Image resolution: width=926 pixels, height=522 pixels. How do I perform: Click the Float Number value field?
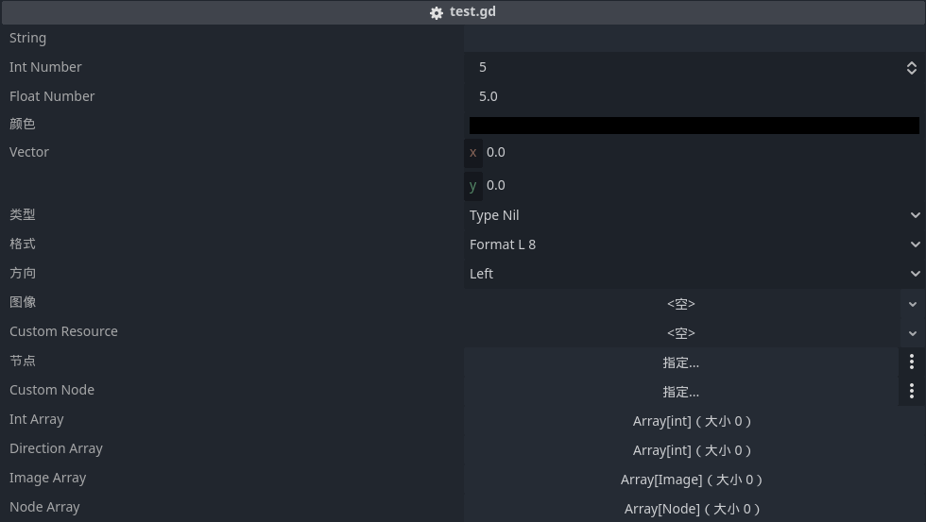[694, 96]
